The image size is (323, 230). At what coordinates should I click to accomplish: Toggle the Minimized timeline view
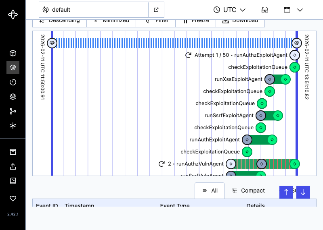pos(111,21)
